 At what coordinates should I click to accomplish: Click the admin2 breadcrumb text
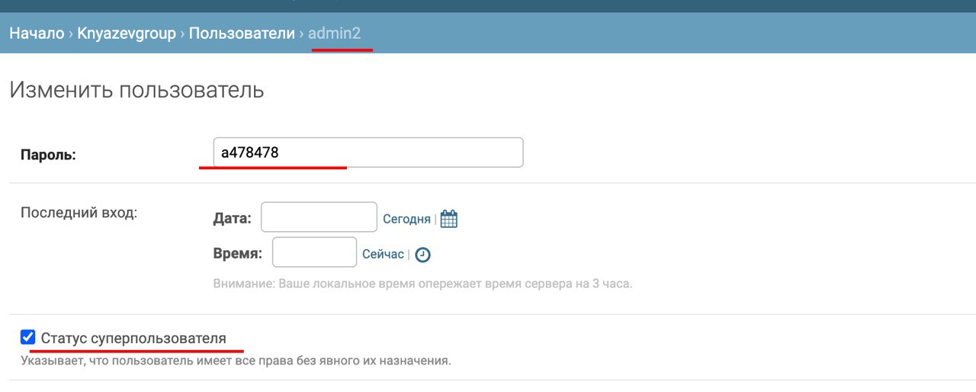click(x=334, y=34)
